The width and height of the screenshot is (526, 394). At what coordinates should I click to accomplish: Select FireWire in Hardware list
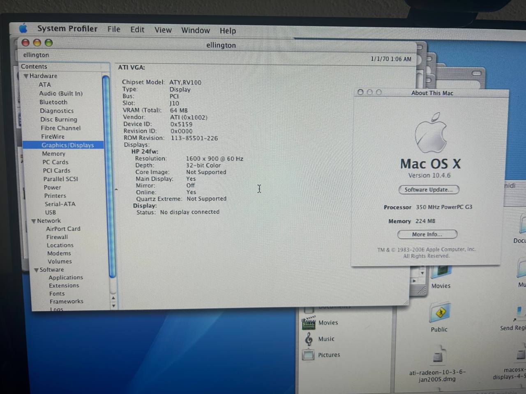coord(53,137)
